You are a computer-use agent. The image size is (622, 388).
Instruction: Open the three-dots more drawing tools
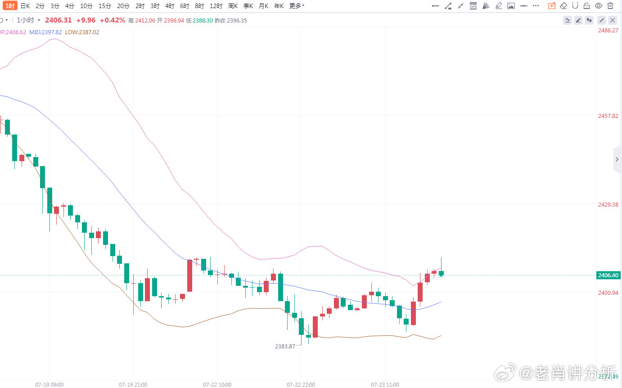tap(536, 6)
